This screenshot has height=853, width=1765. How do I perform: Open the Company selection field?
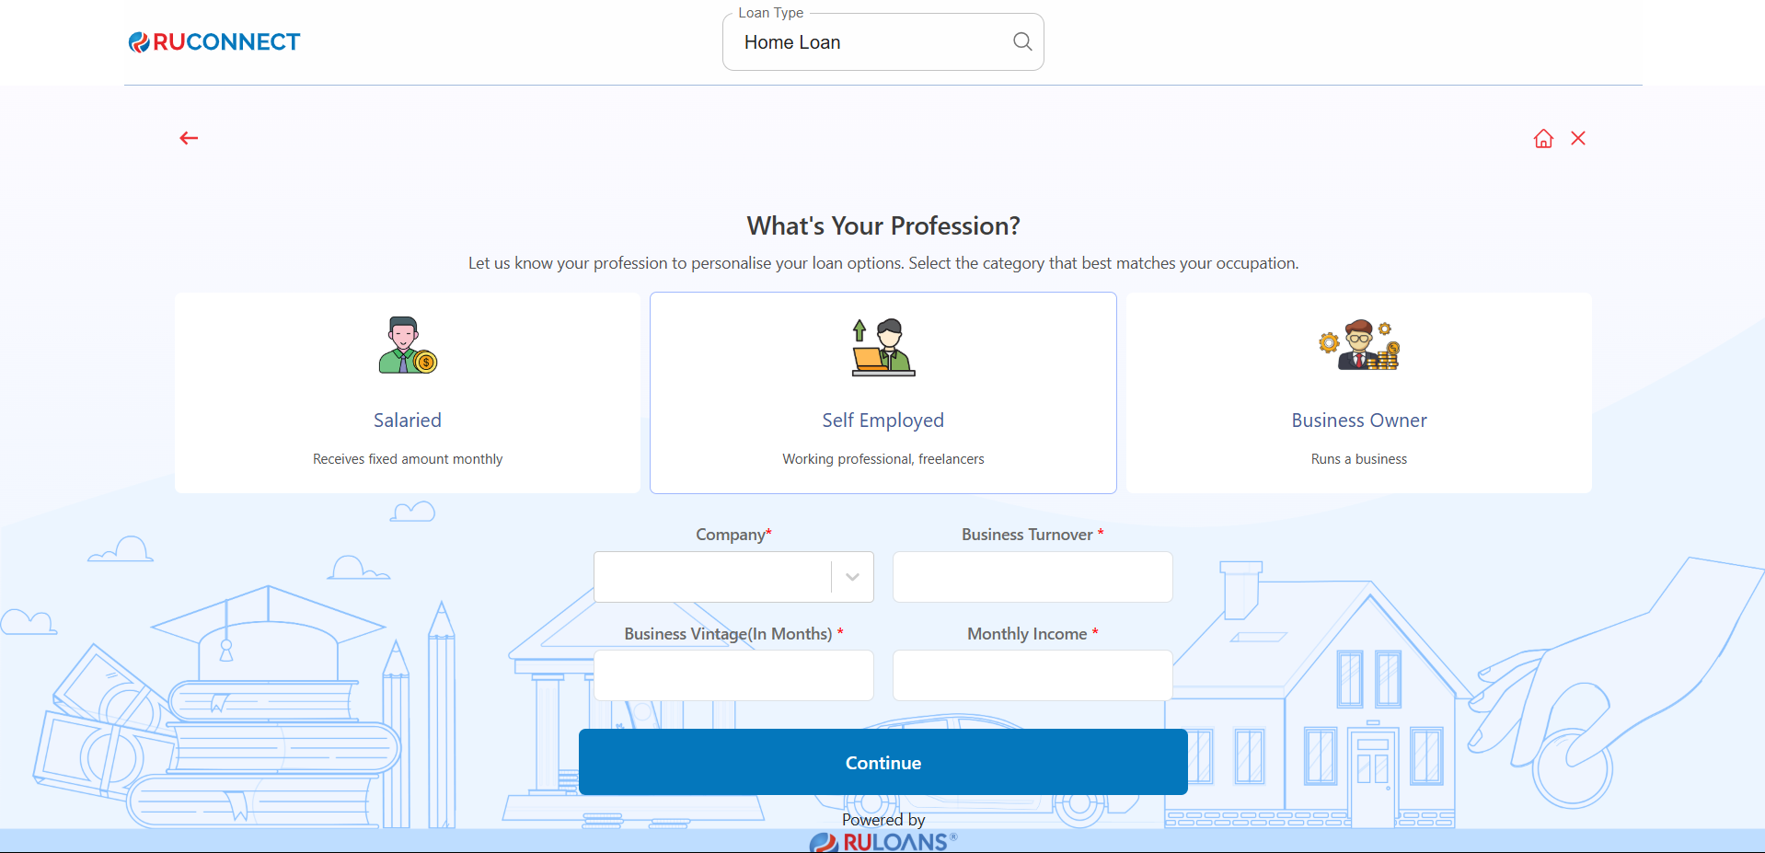pos(712,577)
